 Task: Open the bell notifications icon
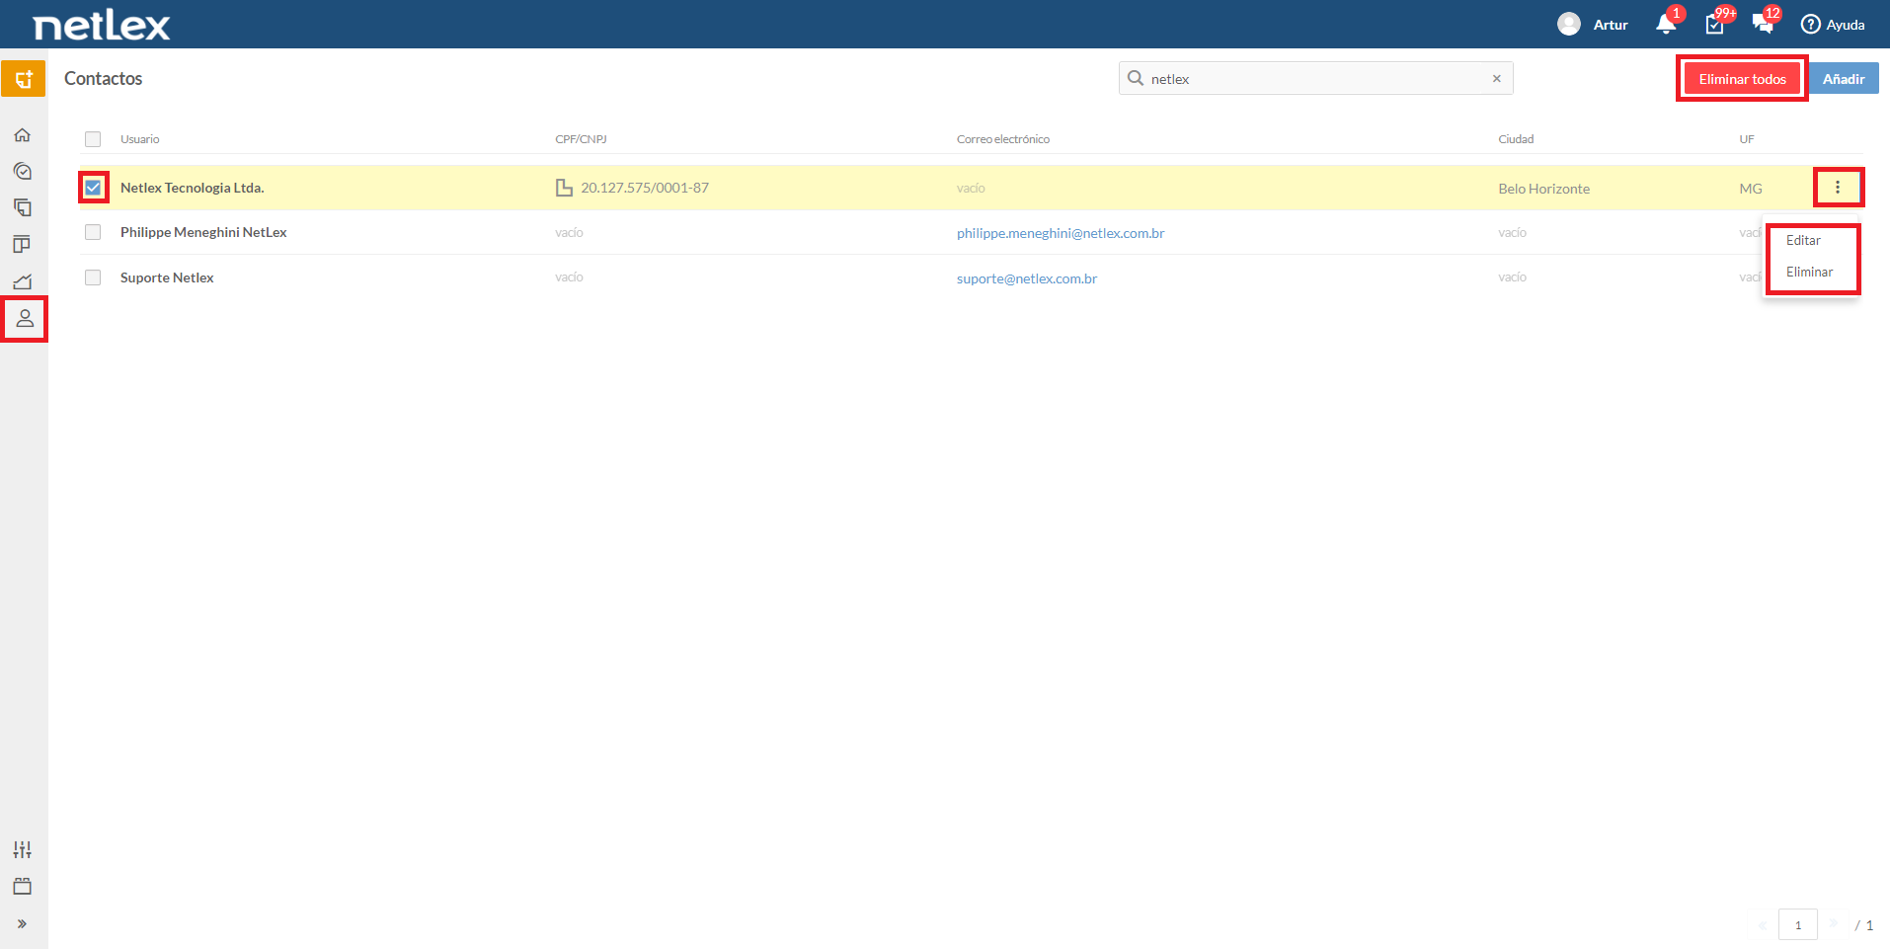(x=1666, y=24)
